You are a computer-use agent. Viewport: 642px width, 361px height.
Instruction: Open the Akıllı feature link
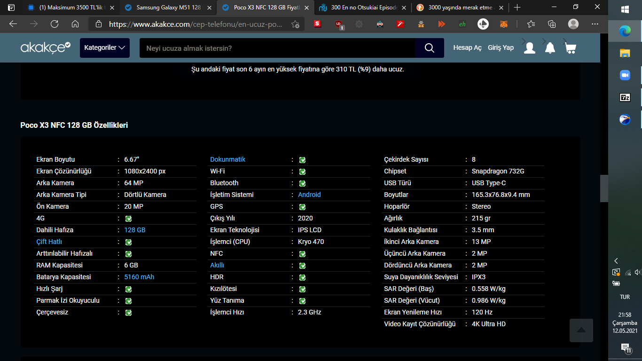click(x=217, y=265)
